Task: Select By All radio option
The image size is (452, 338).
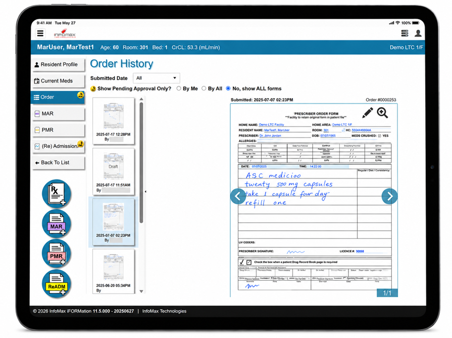Action: (x=204, y=88)
